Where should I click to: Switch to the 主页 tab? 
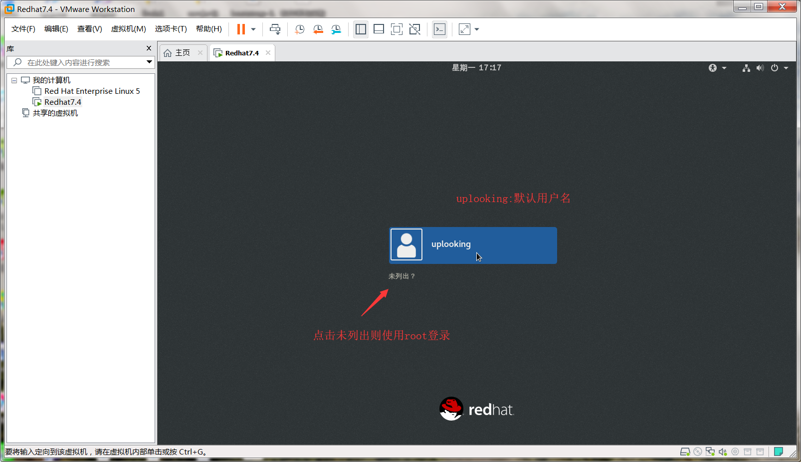coord(181,52)
